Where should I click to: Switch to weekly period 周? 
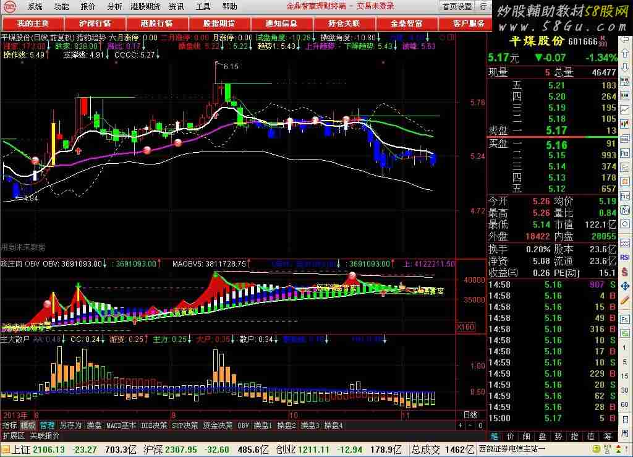pos(625,433)
